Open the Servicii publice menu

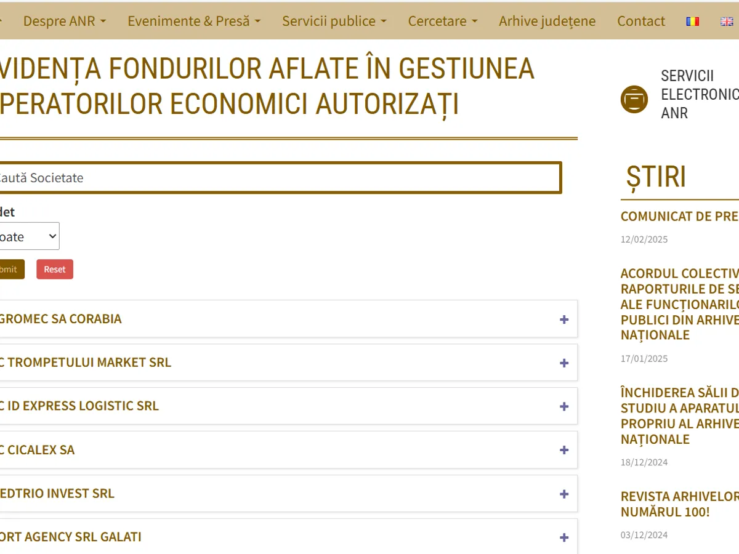click(334, 21)
